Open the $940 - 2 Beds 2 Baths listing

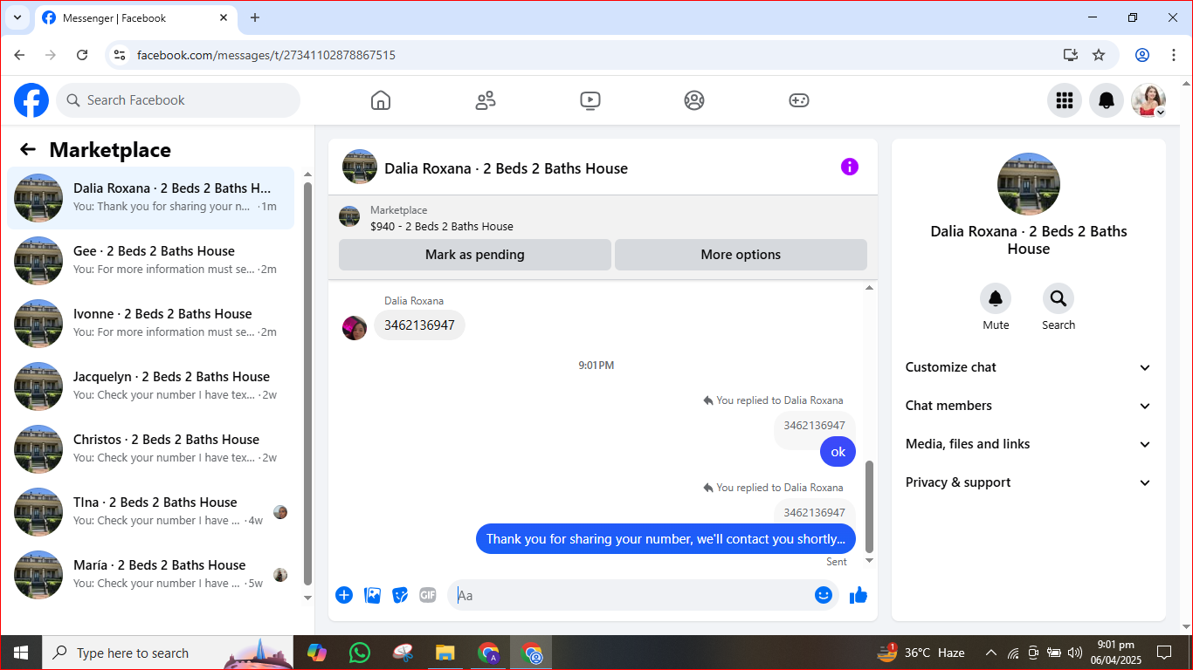click(x=442, y=226)
